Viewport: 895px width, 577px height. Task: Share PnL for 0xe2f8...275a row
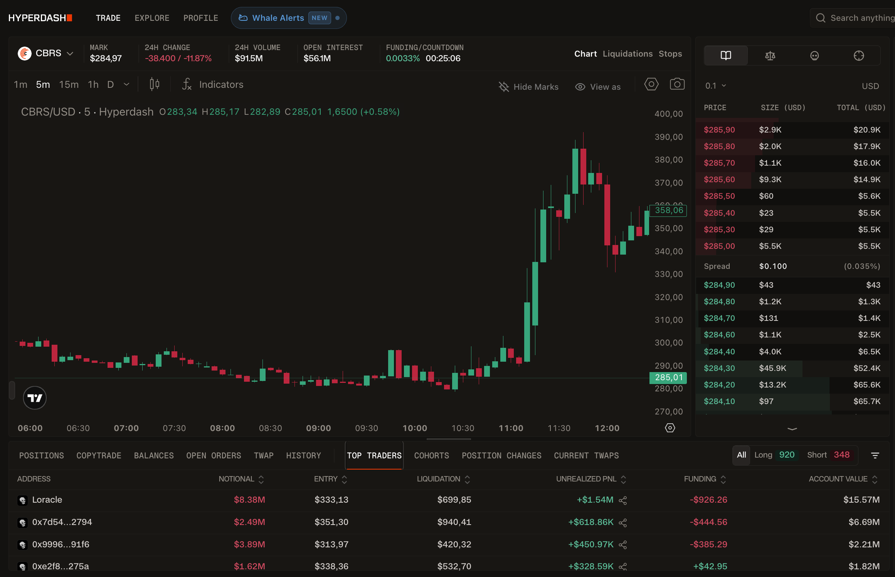(623, 567)
